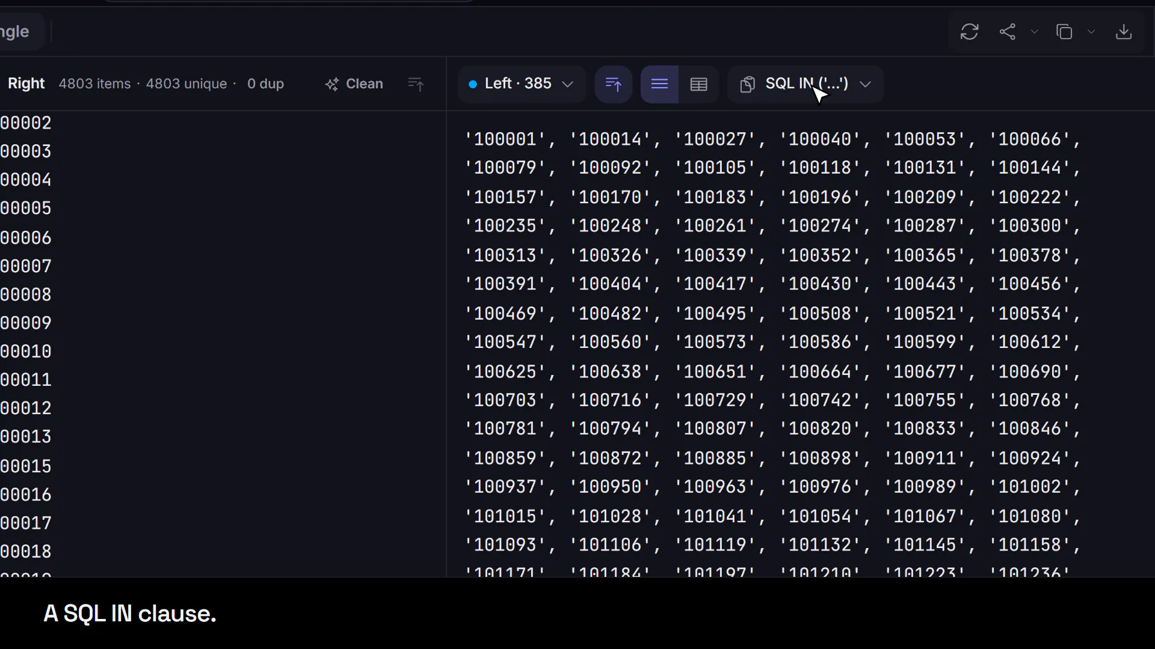Click row 00002 in Right list
Image resolution: width=1155 pixels, height=649 pixels.
[x=26, y=123]
